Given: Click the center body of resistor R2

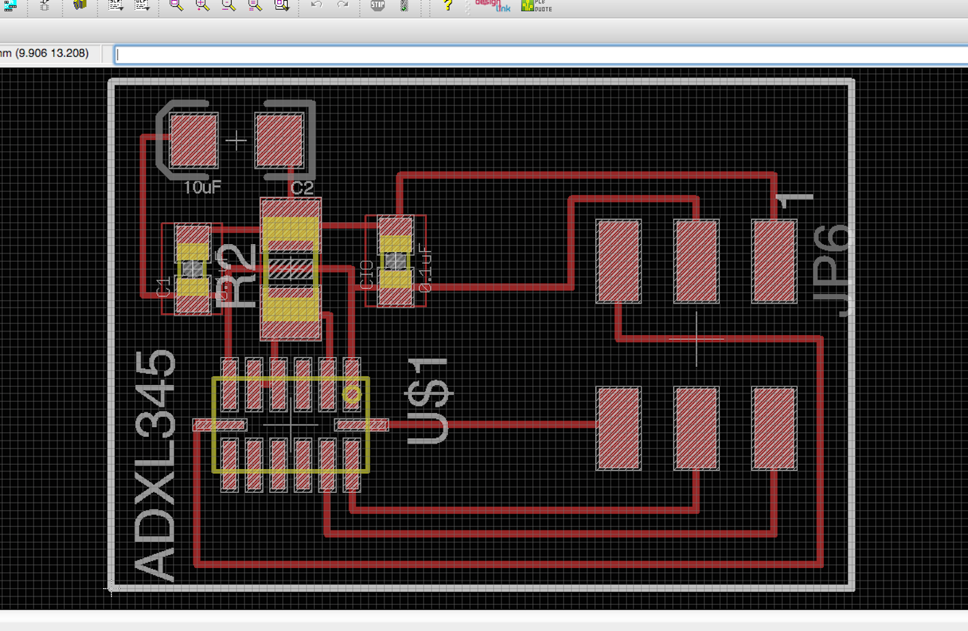Looking at the screenshot, I should click(x=290, y=269).
